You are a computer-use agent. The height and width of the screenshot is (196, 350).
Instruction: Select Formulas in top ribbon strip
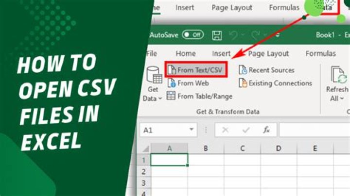pyautogui.click(x=284, y=8)
